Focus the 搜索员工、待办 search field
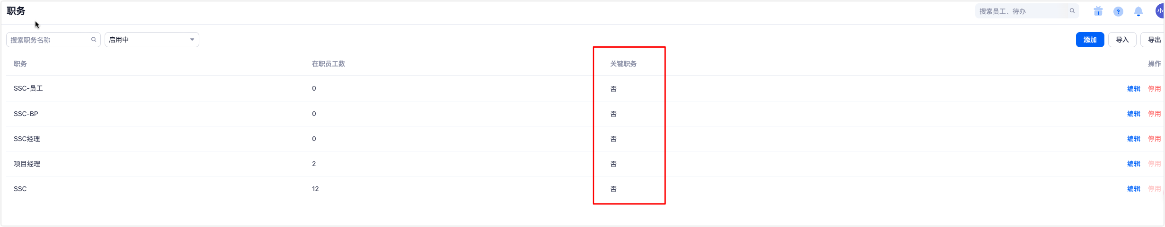 (x=1023, y=11)
